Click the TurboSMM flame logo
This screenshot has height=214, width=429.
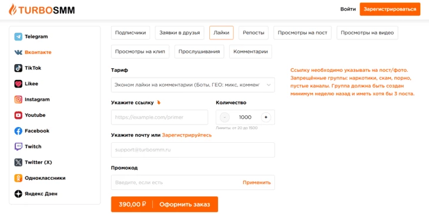(12, 9)
